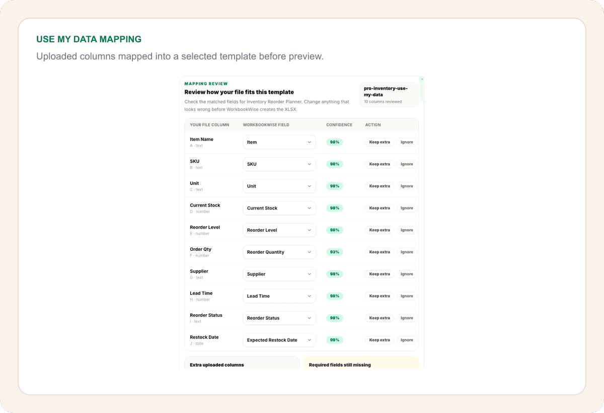Screen dimensions: 604x413
Task: Click the 'Order Qty' file column label
Action: click(200, 249)
